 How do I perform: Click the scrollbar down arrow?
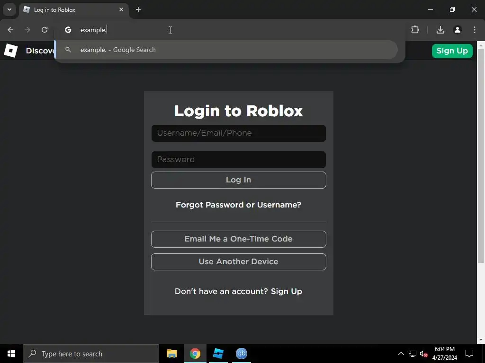481,340
